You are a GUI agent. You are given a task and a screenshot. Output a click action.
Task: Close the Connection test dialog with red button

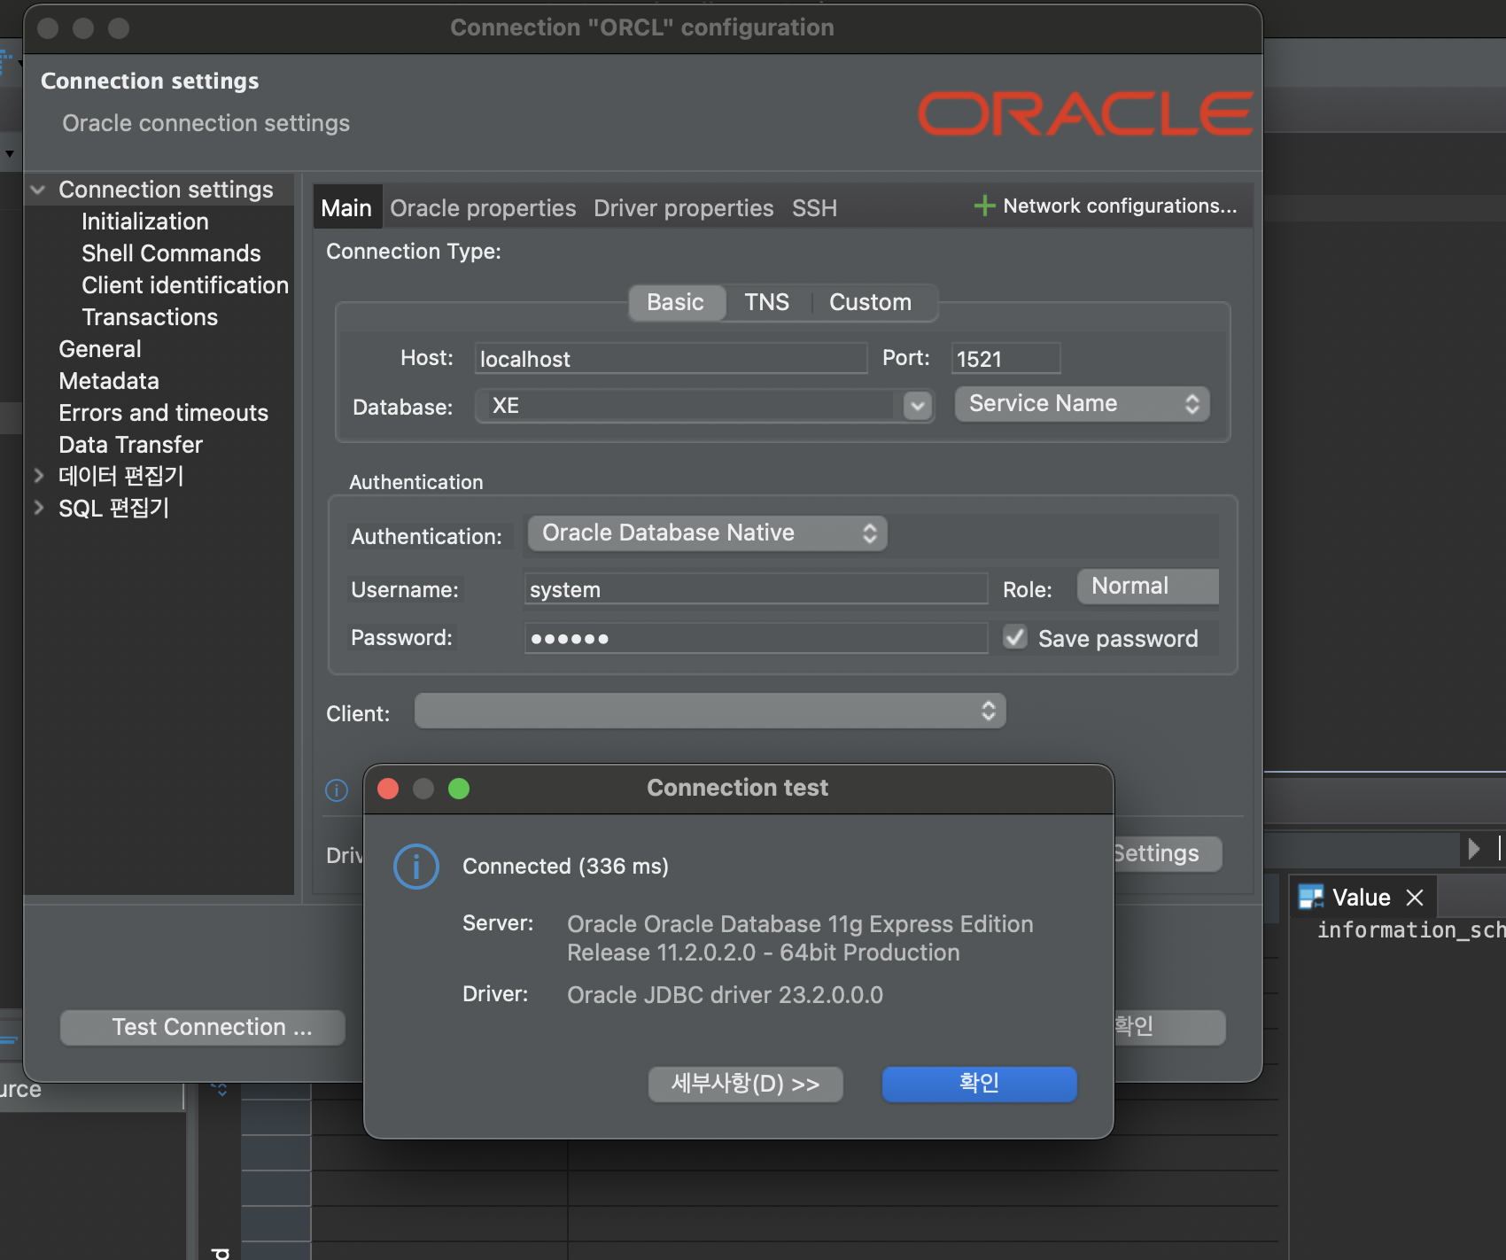point(388,789)
